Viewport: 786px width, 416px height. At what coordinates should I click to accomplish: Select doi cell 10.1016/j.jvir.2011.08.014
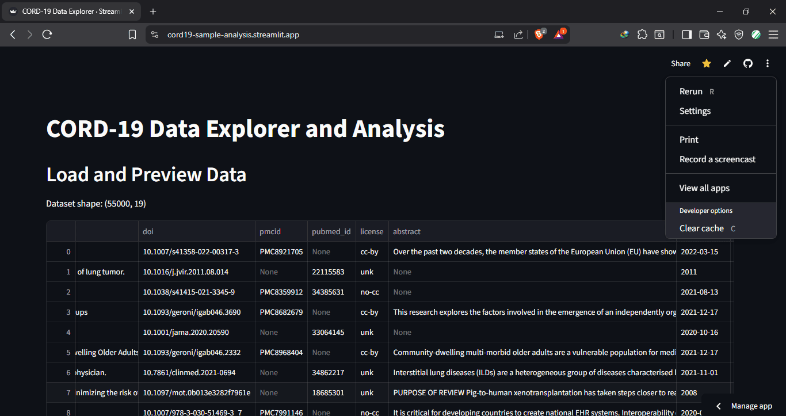click(x=196, y=272)
